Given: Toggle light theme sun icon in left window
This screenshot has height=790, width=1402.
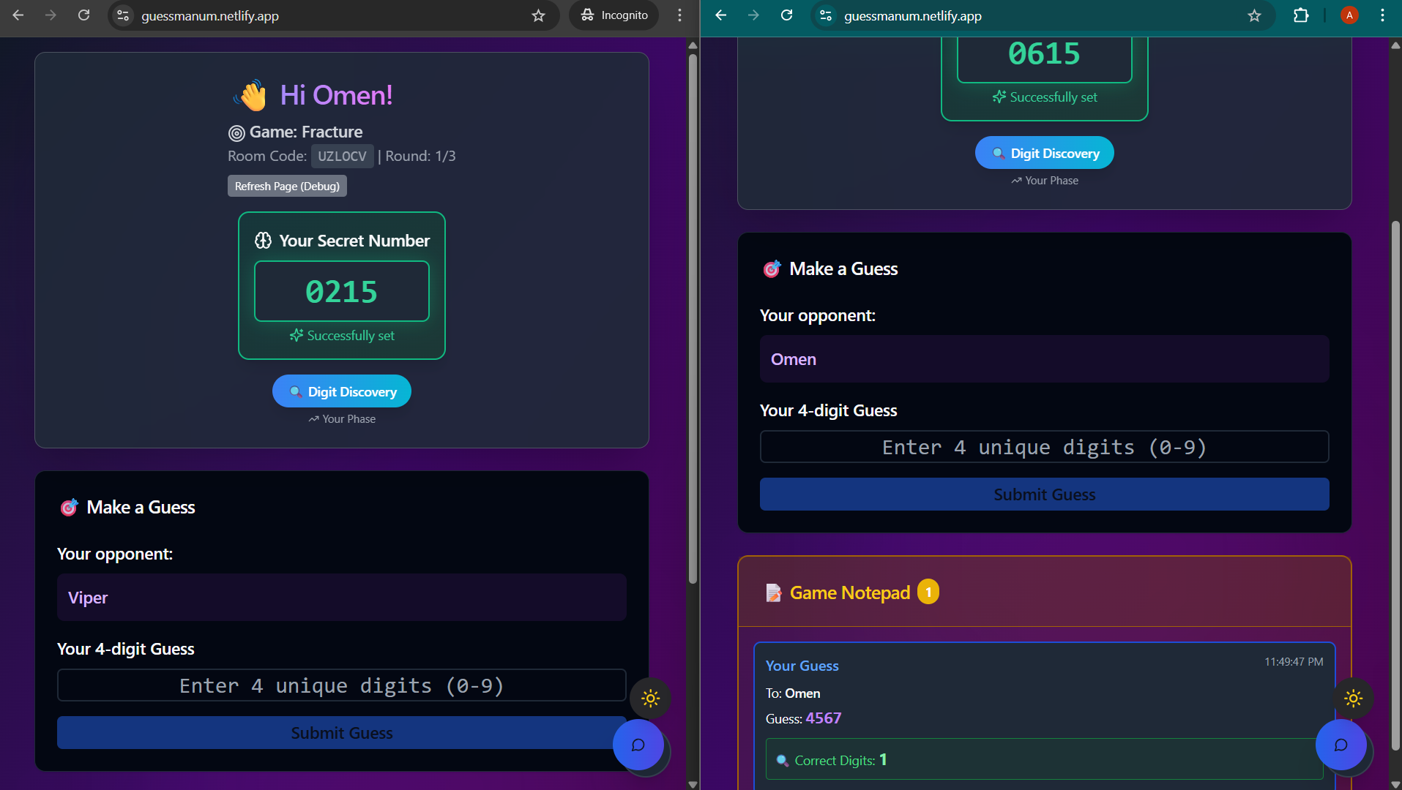Looking at the screenshot, I should [x=650, y=699].
